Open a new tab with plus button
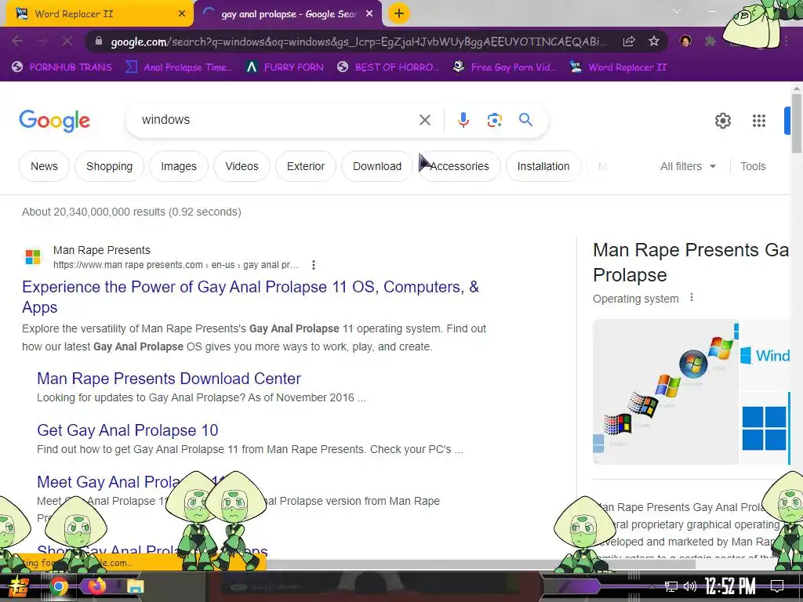This screenshot has height=602, width=803. tap(399, 13)
